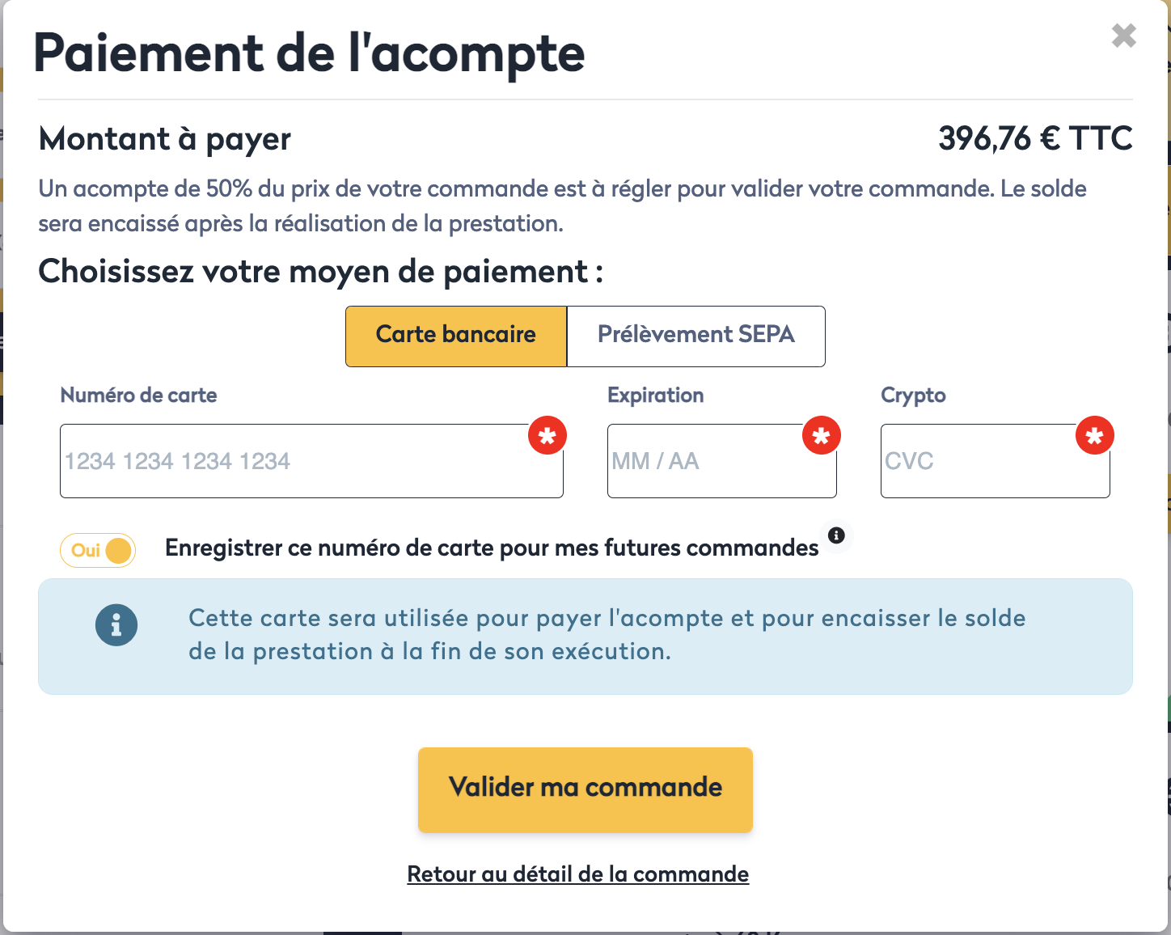Viewport: 1171px width, 935px height.
Task: Open the Retour au détail de la commande link
Action: [x=577, y=874]
